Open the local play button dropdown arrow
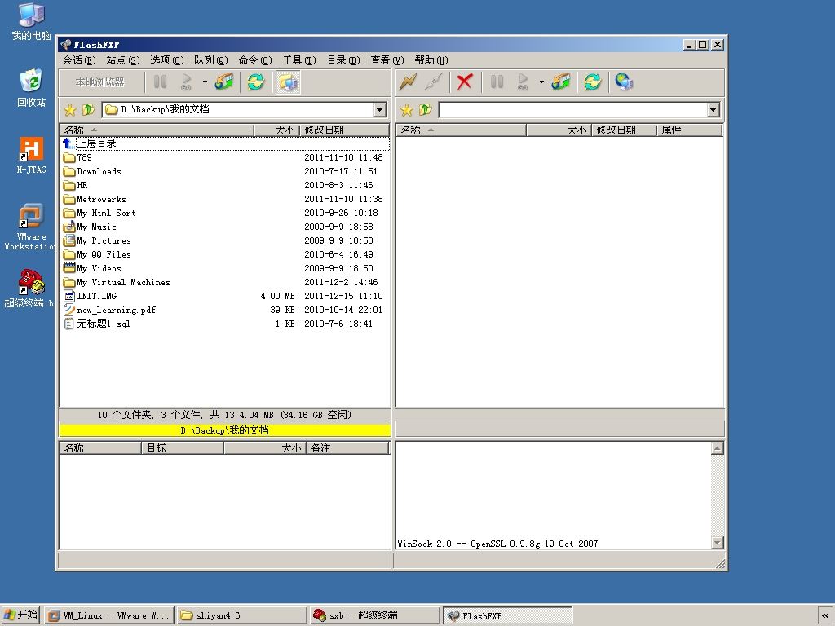Viewport: 835px width, 626px height. point(205,82)
